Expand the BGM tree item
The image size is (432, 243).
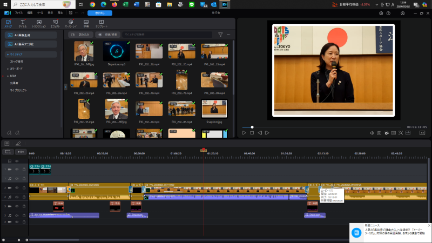click(8, 76)
